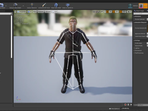
Task: Click the Section Selection tool icon
Action: [x=32, y=5]
